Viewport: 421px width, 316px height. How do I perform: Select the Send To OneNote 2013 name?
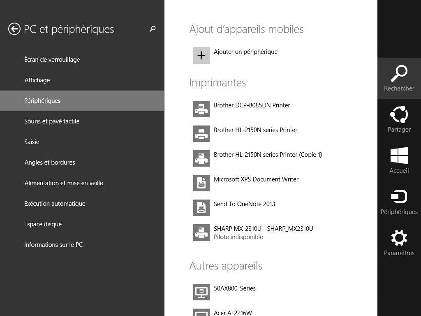tap(244, 204)
